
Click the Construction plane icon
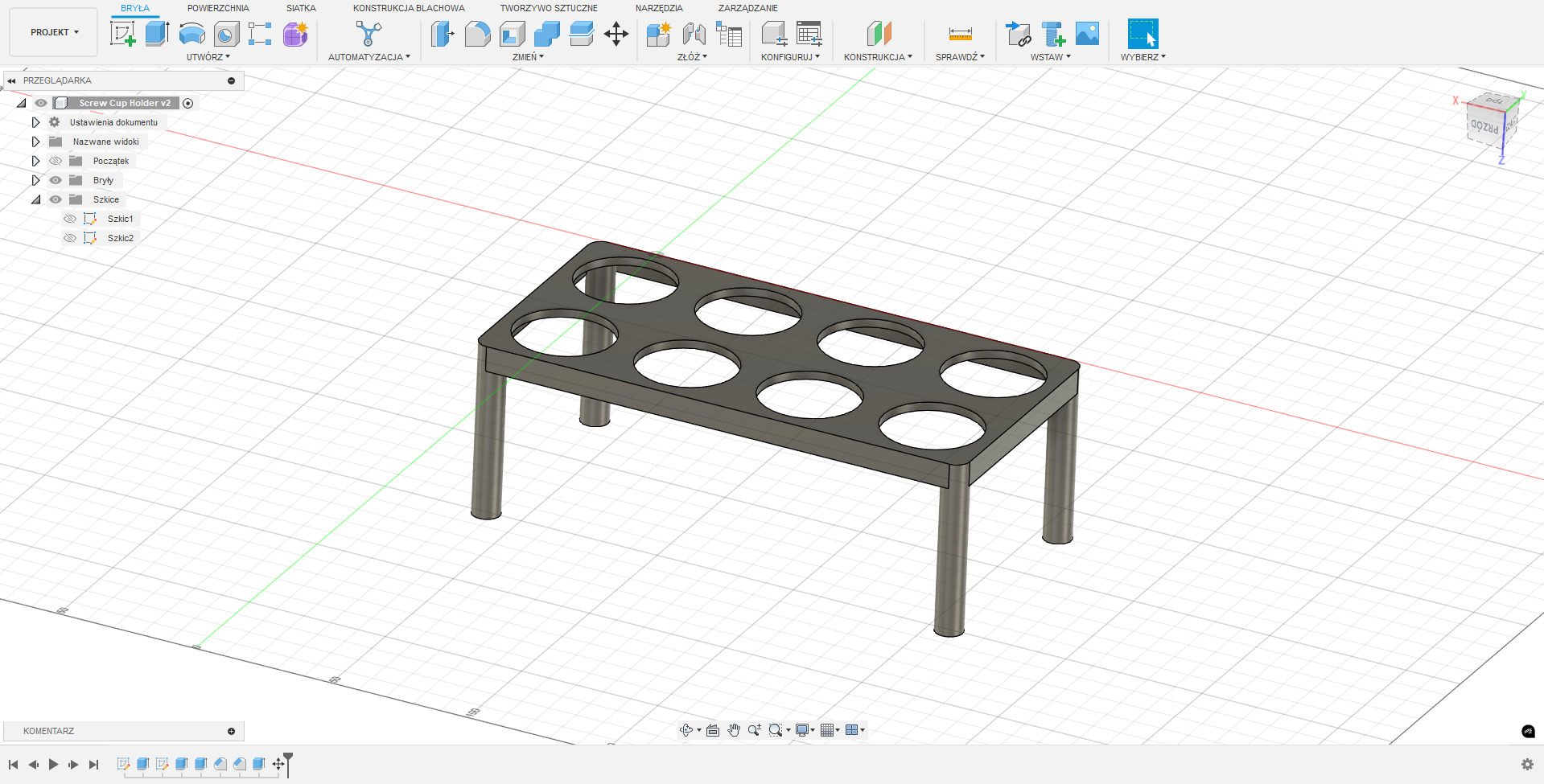click(x=879, y=34)
